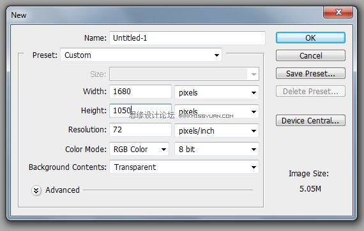Cancel the New document dialog
The width and height of the screenshot is (364, 231).
tap(310, 55)
